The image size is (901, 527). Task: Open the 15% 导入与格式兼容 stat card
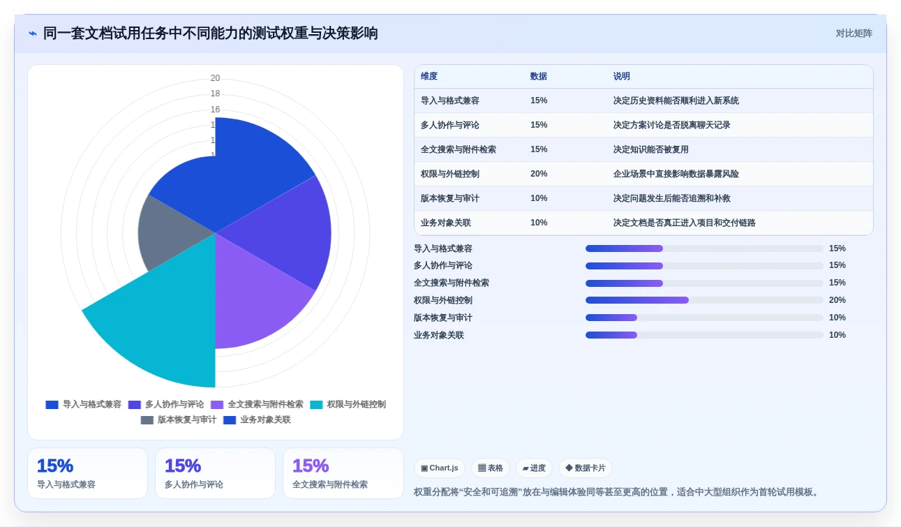(87, 473)
